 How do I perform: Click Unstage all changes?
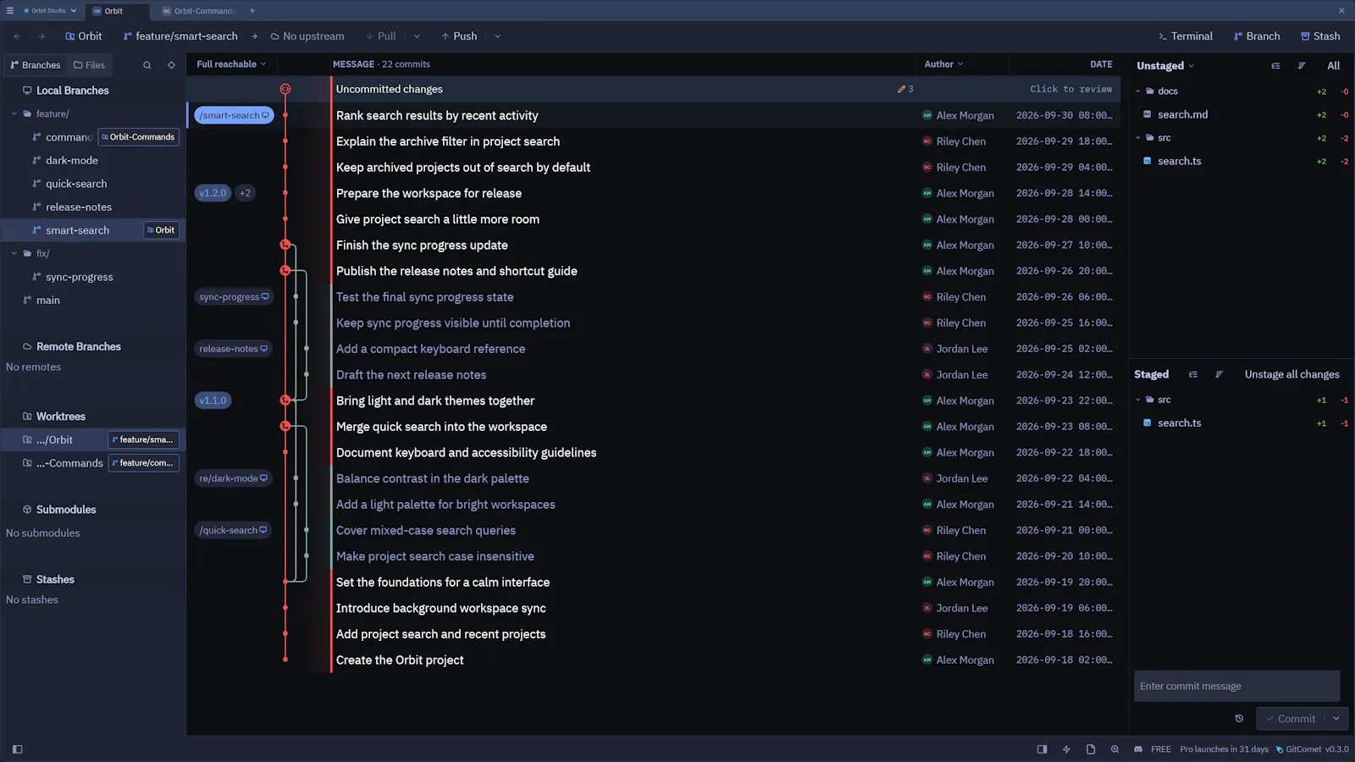[x=1291, y=374]
